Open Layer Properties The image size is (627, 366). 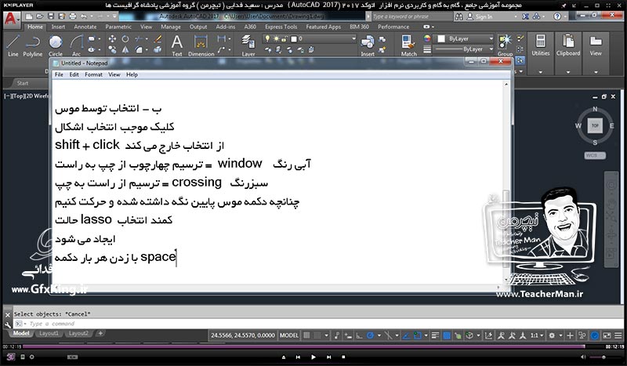[248, 45]
